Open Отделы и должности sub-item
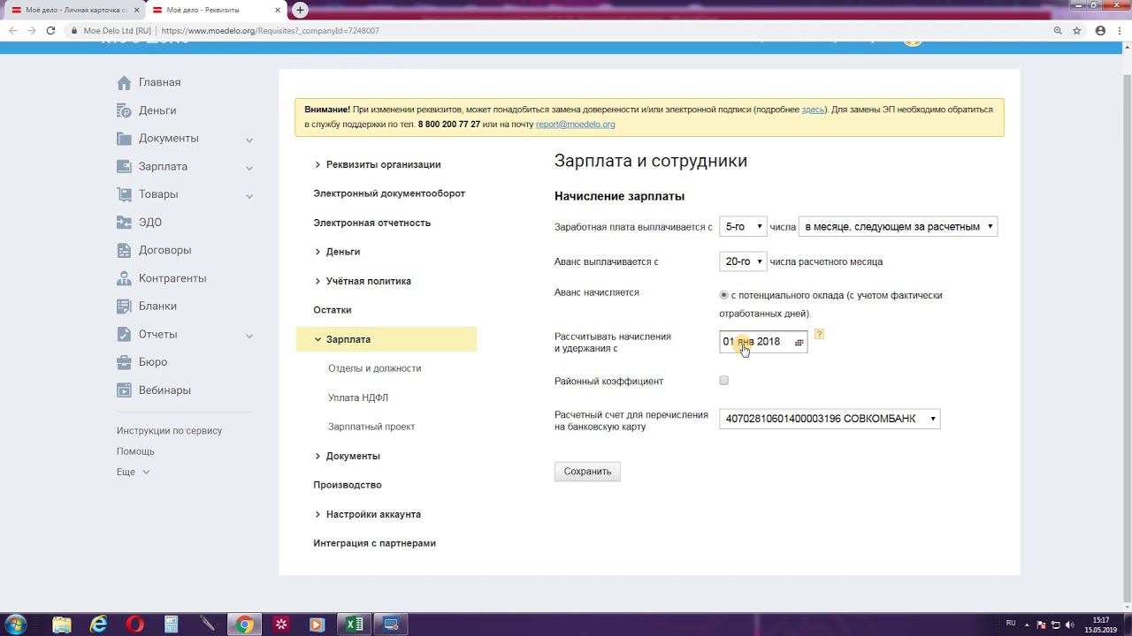This screenshot has width=1132, height=636. [x=375, y=368]
